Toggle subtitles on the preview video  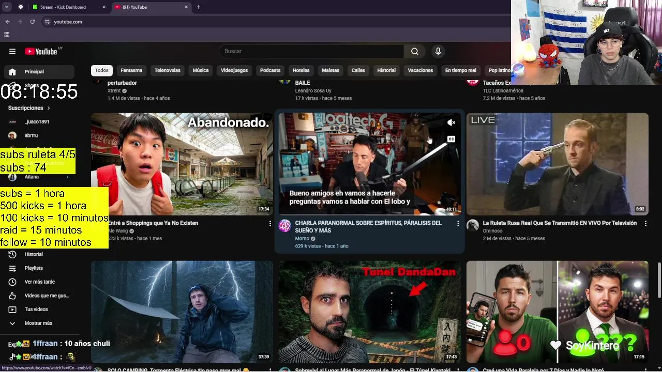(451, 139)
